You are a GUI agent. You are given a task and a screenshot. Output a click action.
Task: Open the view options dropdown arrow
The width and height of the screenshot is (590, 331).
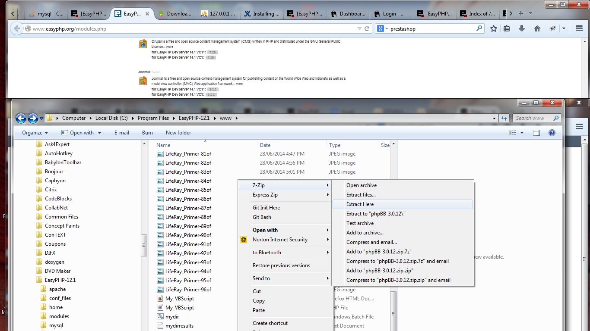click(522, 133)
